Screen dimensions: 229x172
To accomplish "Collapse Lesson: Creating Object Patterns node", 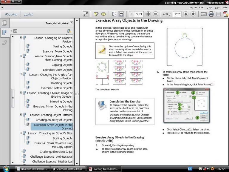I will coord(21,115).
